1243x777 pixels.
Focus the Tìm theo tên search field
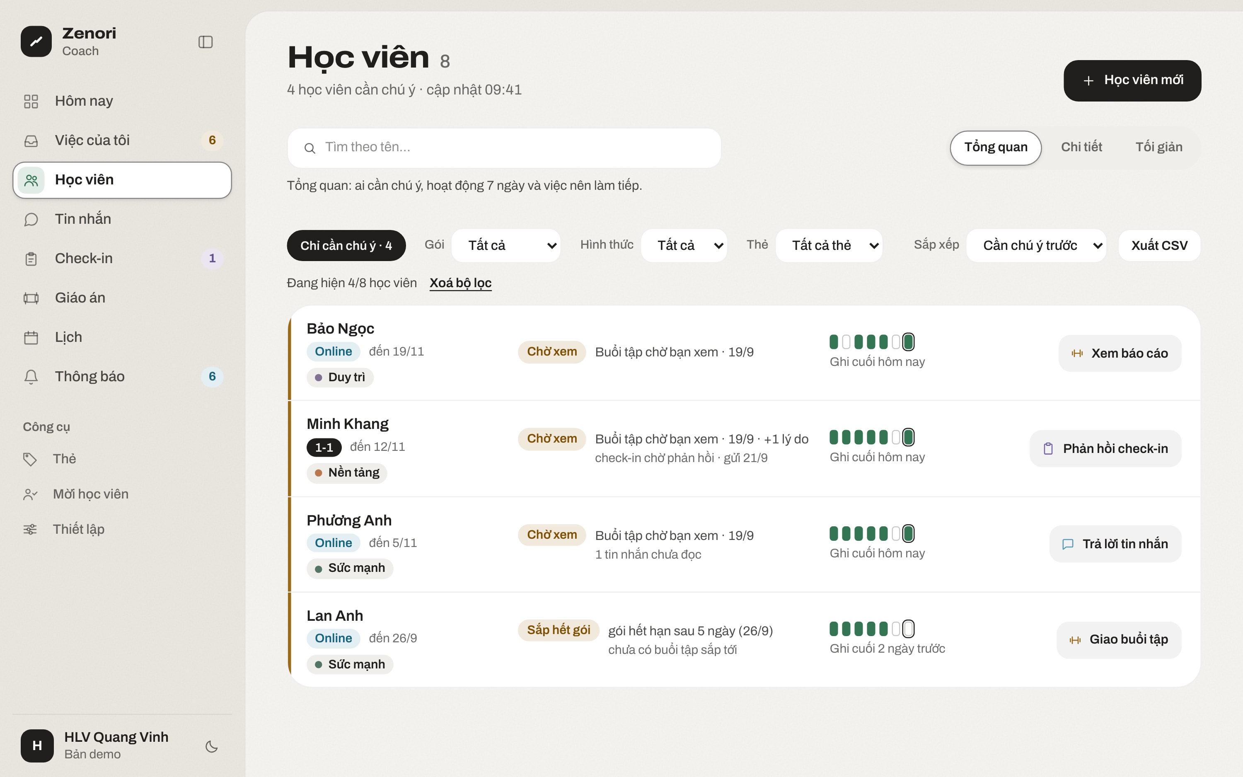click(x=504, y=148)
